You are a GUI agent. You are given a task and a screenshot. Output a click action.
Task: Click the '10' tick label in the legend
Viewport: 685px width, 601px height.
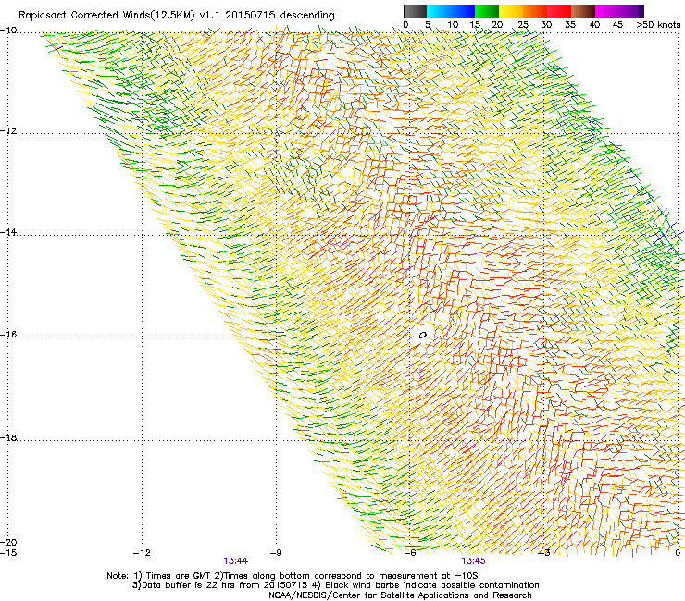click(453, 24)
